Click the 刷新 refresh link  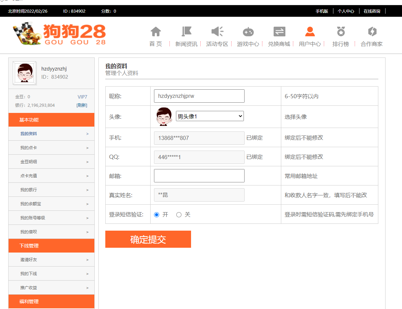point(82,105)
